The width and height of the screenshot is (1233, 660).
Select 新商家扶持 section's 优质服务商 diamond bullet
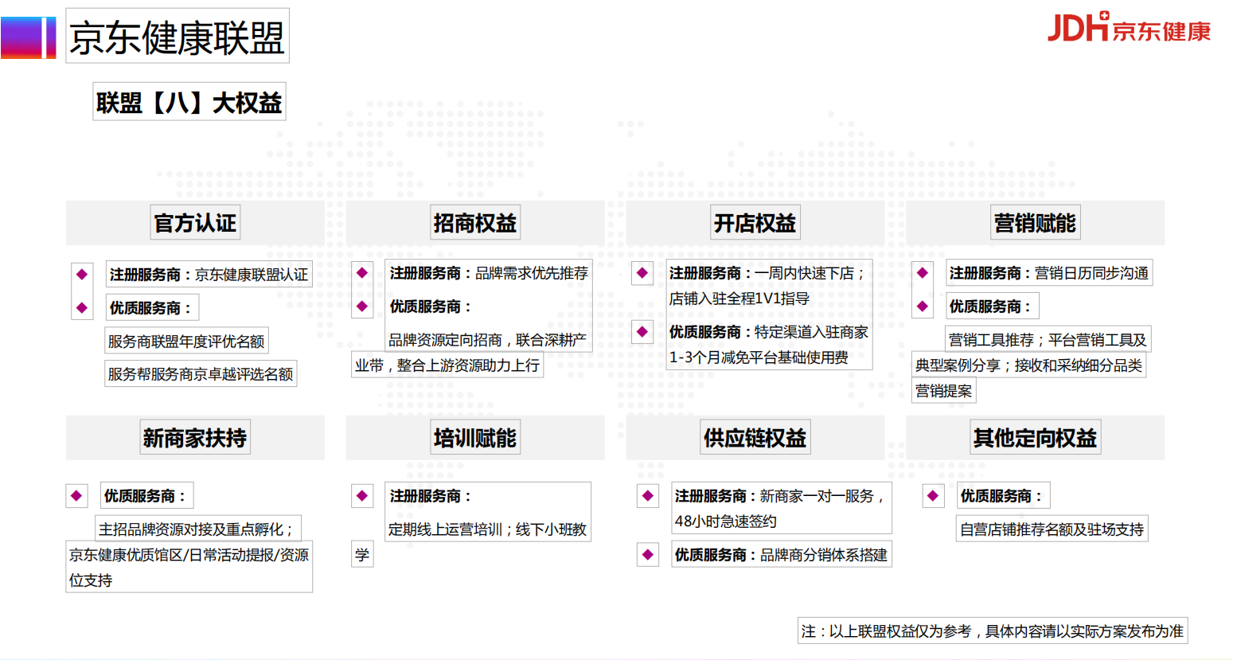[x=76, y=496]
